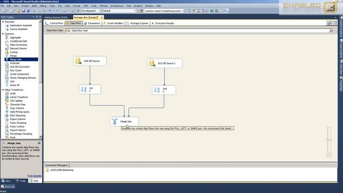The width and height of the screenshot is (343, 193).
Task: Select OLE DB Source 1 component
Action: point(165,63)
